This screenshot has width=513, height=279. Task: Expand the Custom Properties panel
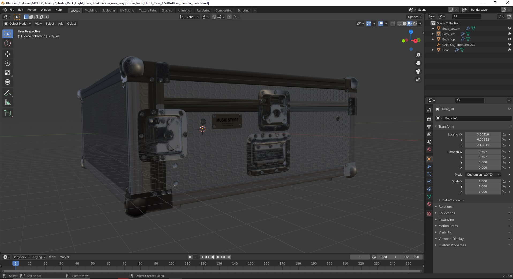(452, 245)
